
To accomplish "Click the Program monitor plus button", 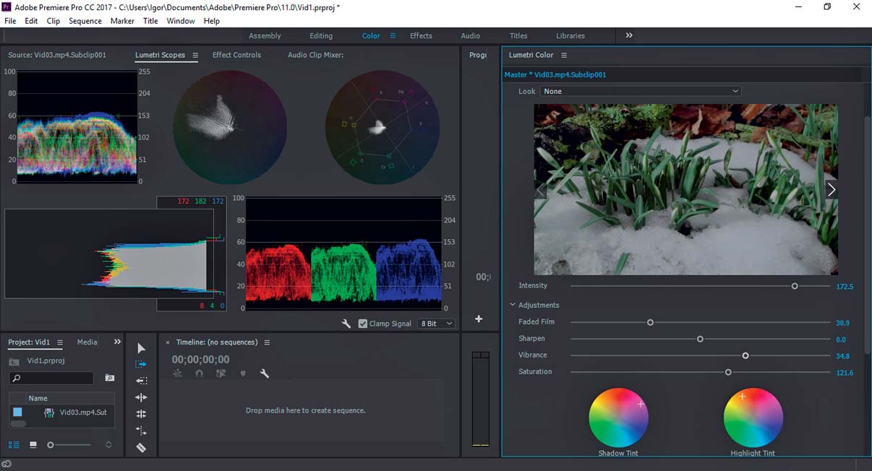I will coord(479,319).
